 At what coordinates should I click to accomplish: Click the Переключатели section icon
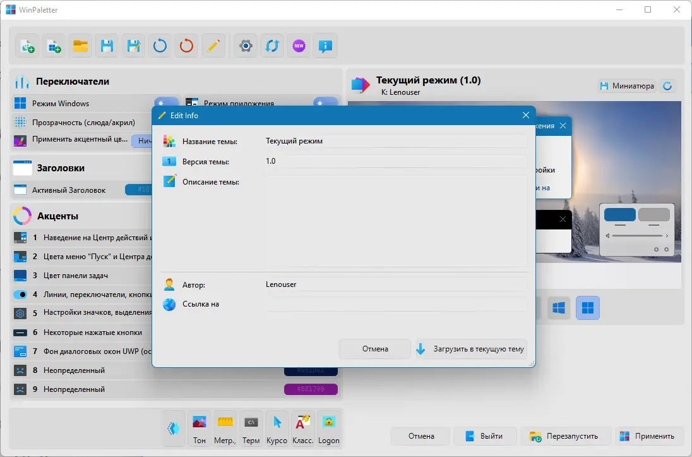pyautogui.click(x=22, y=82)
